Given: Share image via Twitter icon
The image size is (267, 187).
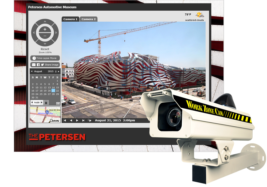Looking at the screenshot, I should (42, 65).
